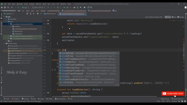187x105 pixels.
Task: Open the Problems tool window
Action: (x=15, y=99)
